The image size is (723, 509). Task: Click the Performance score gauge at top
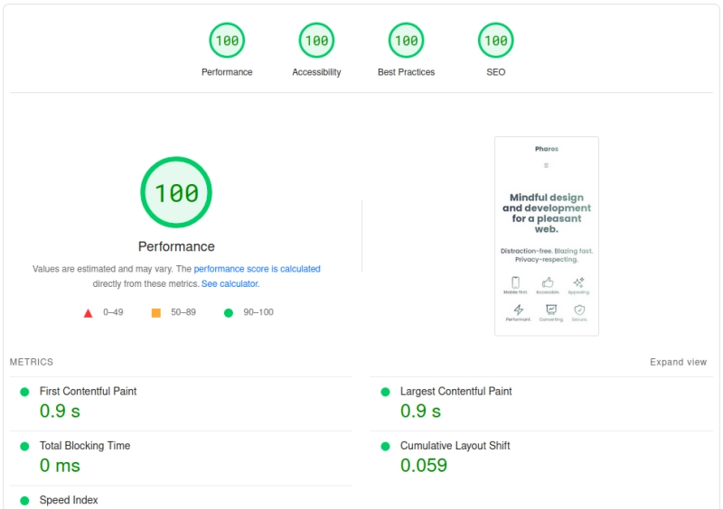point(227,41)
